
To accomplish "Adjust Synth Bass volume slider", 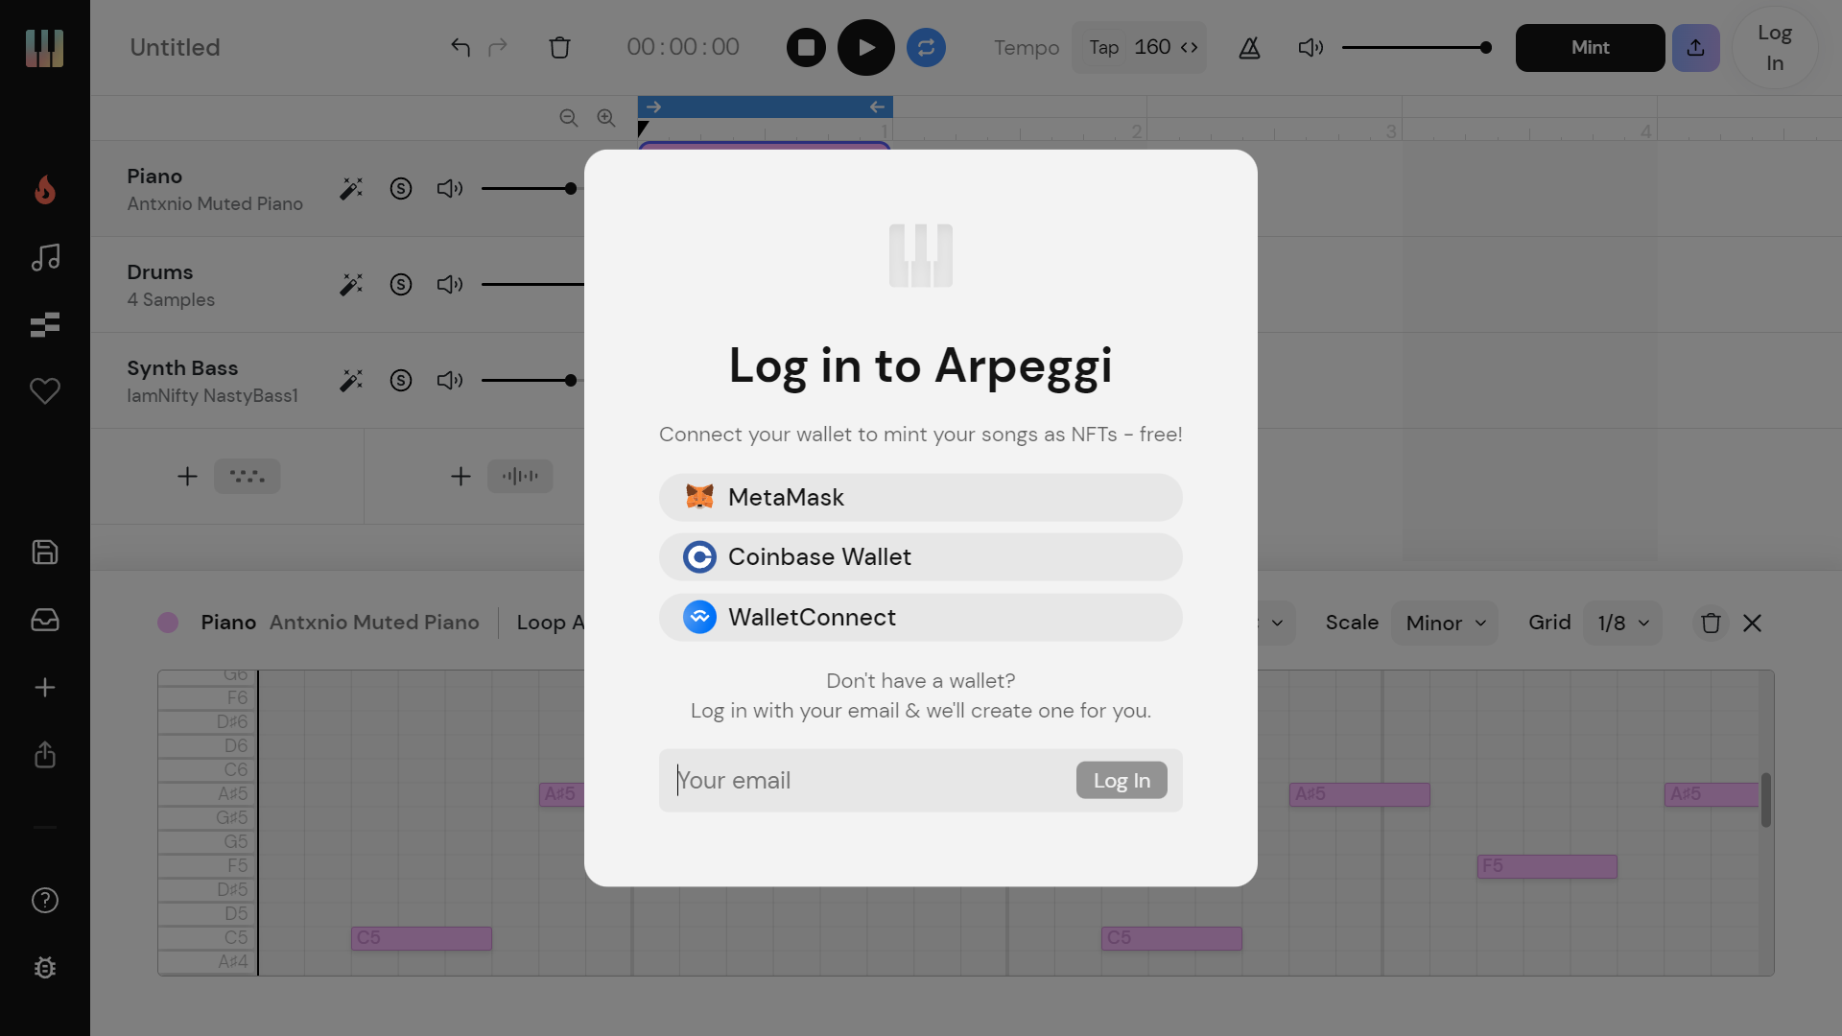I will 571,381.
